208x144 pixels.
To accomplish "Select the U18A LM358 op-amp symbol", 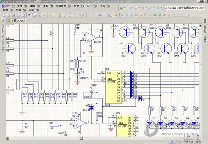I will click(x=92, y=38).
